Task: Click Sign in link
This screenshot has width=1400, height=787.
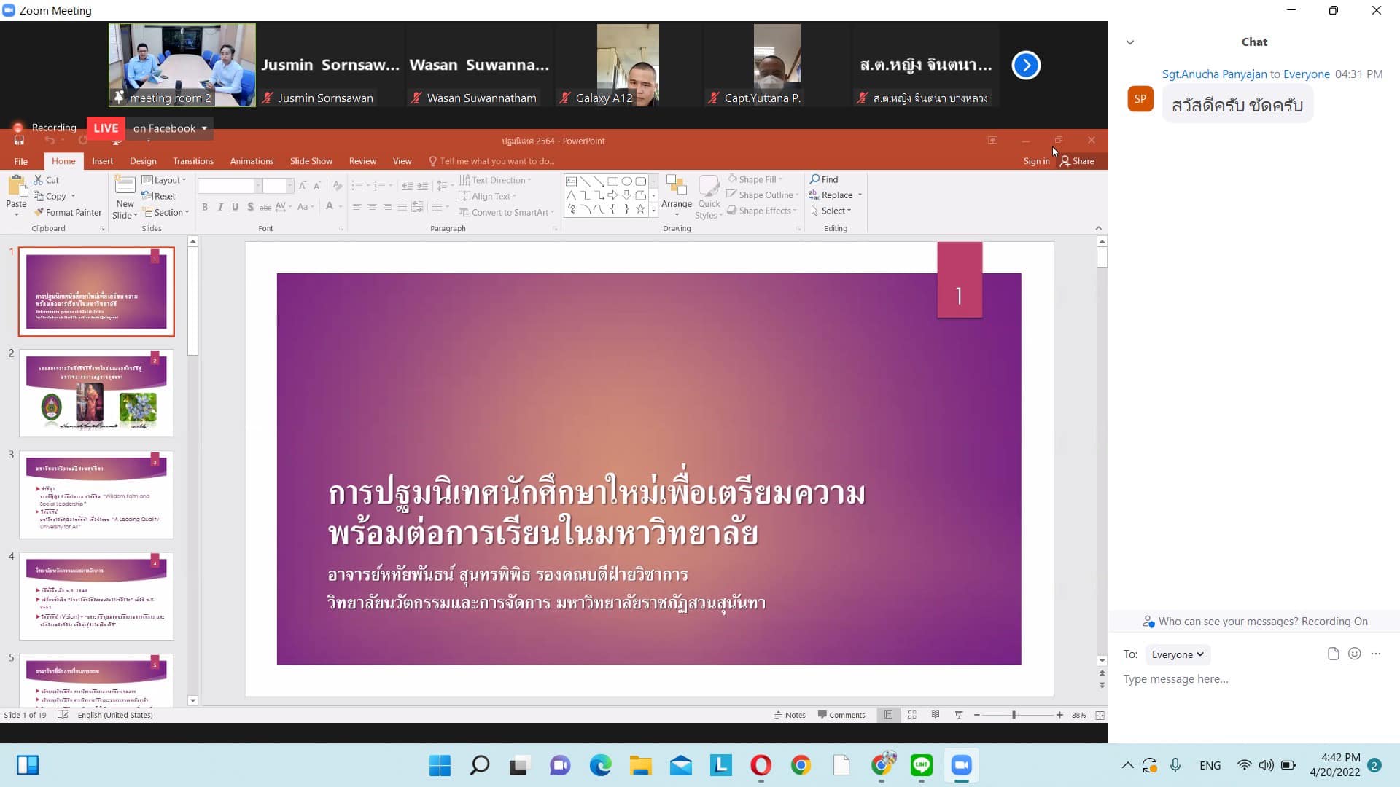Action: tap(1035, 161)
